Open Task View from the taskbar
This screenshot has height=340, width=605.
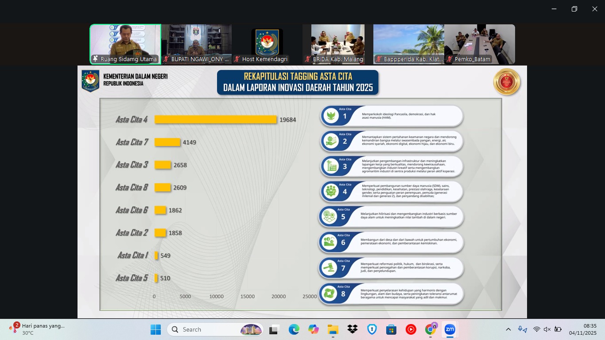274,329
